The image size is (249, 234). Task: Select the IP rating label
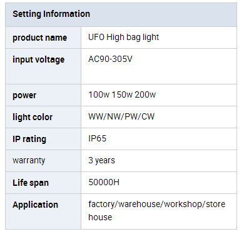[x=29, y=139]
